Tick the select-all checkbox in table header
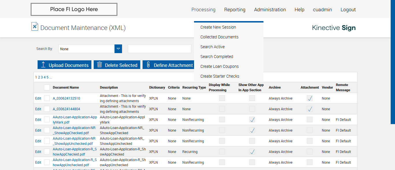 point(47,87)
